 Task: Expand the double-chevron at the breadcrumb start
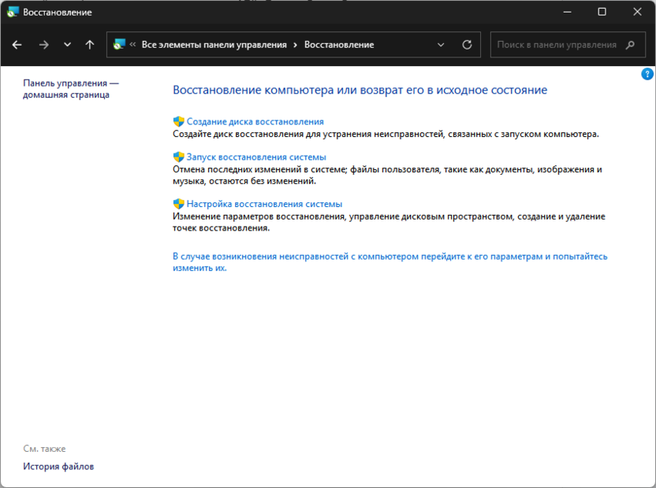pyautogui.click(x=133, y=45)
